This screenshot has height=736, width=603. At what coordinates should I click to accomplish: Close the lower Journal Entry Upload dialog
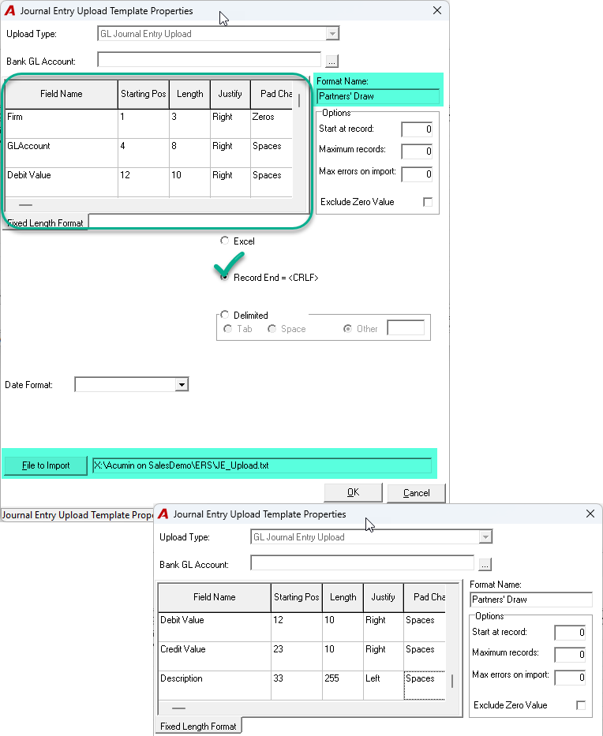pos(590,514)
